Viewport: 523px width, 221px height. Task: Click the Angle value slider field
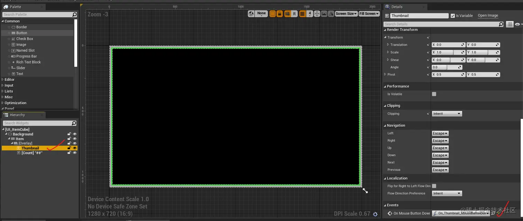447,67
